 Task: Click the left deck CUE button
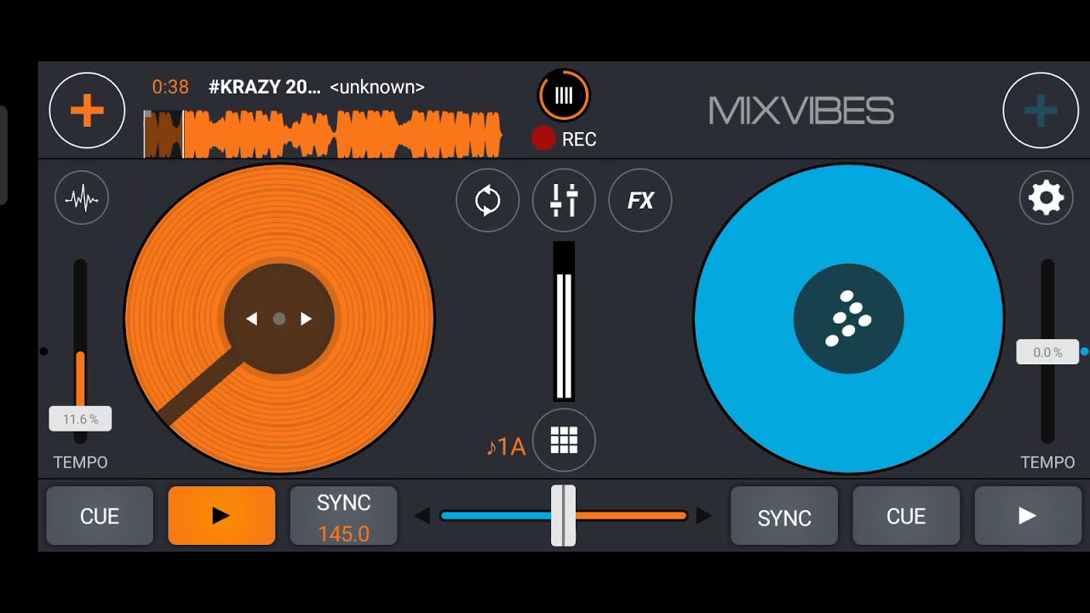coord(100,516)
